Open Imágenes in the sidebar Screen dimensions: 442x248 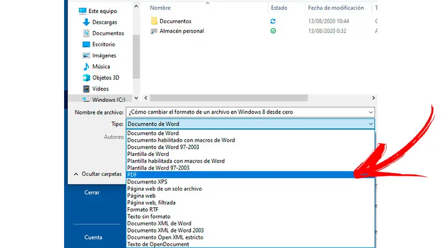(104, 56)
